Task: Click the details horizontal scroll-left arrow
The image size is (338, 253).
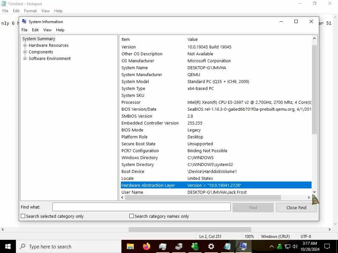Action: tap(122, 198)
